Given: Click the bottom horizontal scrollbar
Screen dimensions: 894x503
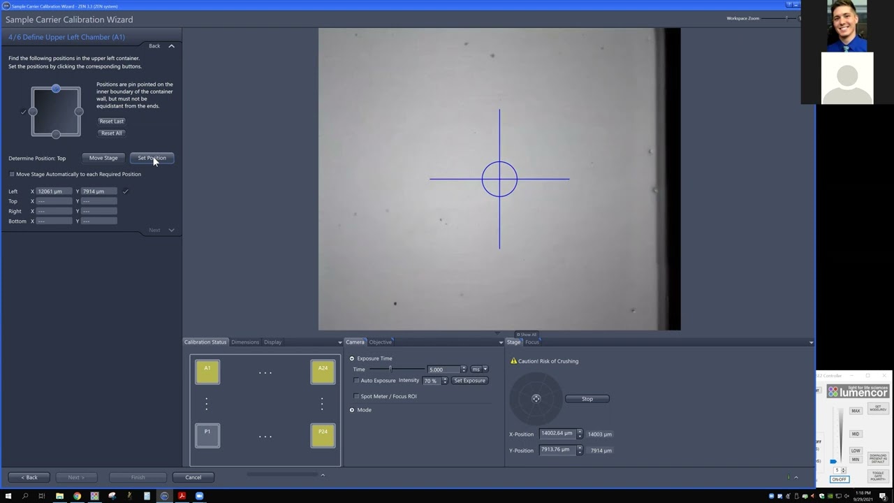Looking at the screenshot, I should (x=282, y=474).
